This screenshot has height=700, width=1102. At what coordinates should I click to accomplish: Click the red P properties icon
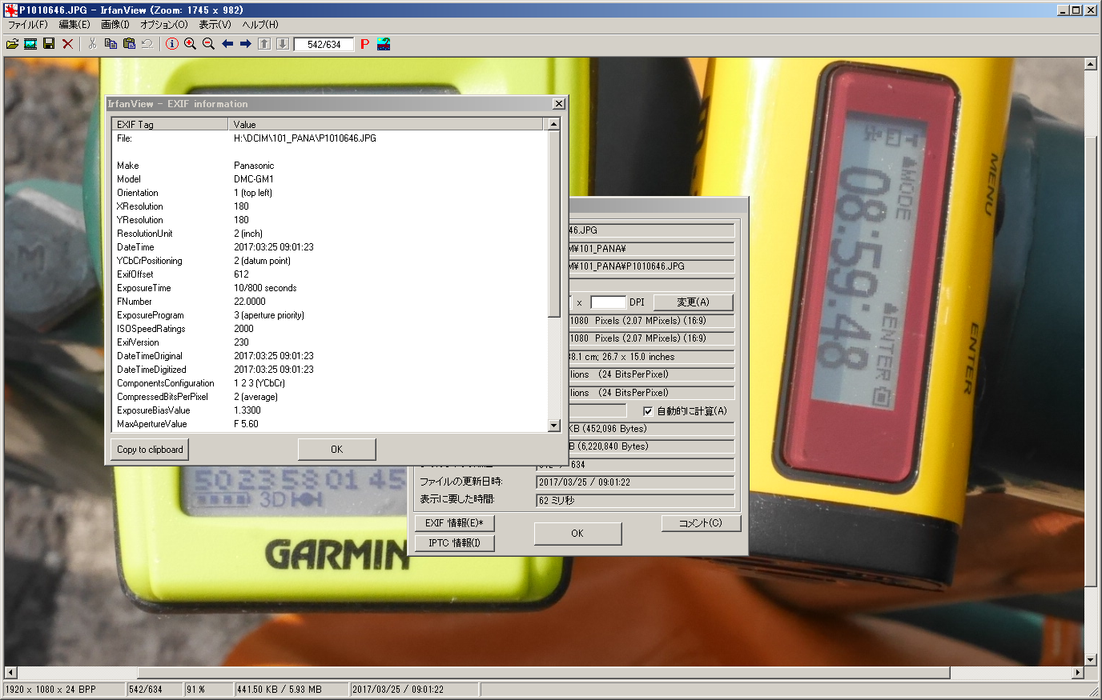pos(364,44)
